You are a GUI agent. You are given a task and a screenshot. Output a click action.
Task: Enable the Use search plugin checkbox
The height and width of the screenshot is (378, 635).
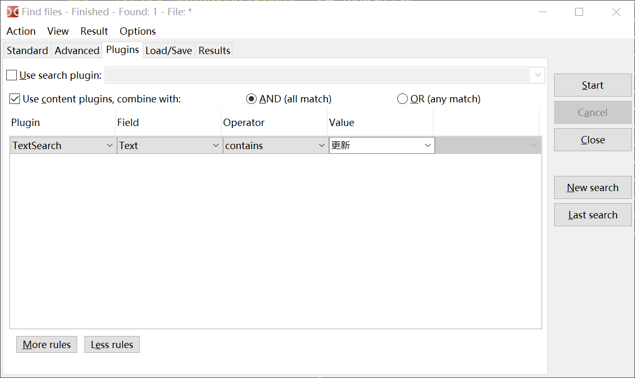[x=12, y=75]
